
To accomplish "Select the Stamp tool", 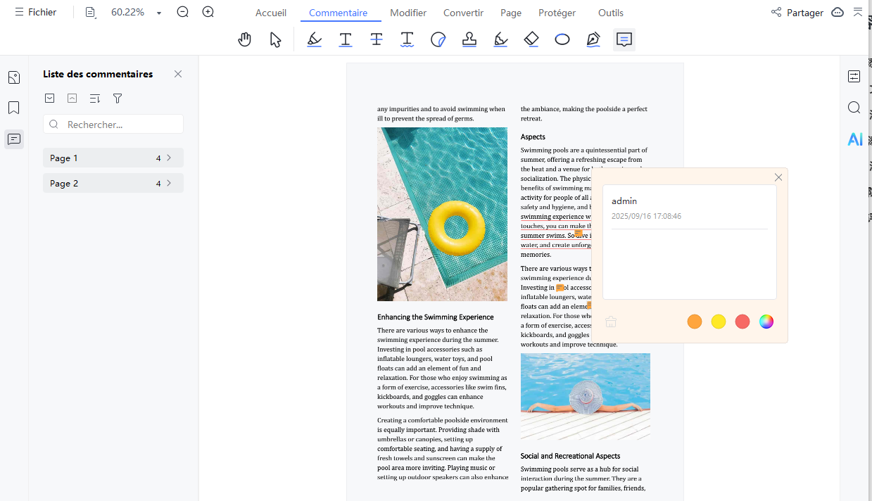I will (469, 39).
